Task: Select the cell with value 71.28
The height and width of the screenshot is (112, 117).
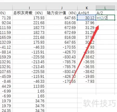Action: 6,18
